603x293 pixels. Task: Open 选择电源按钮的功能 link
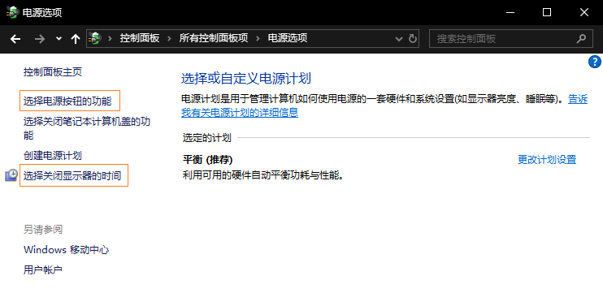point(67,101)
